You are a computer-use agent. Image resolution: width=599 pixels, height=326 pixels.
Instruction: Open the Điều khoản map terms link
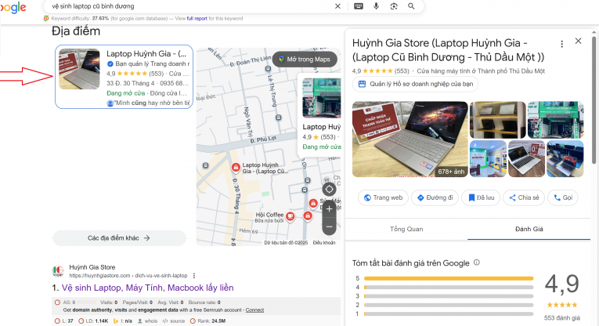[324, 243]
